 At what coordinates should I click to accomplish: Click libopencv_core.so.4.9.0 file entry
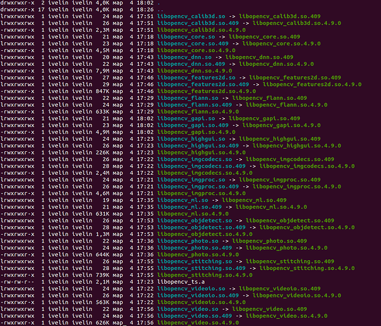196,50
